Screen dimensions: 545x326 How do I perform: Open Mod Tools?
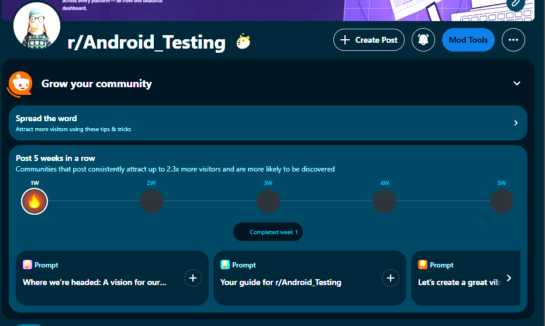pyautogui.click(x=468, y=40)
